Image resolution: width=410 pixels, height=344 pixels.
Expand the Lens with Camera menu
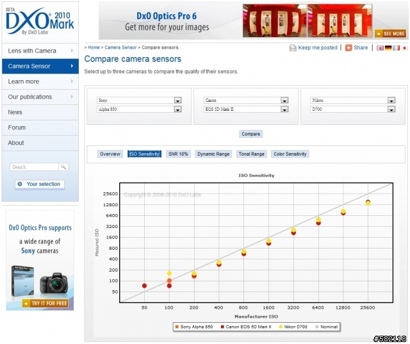40,51
